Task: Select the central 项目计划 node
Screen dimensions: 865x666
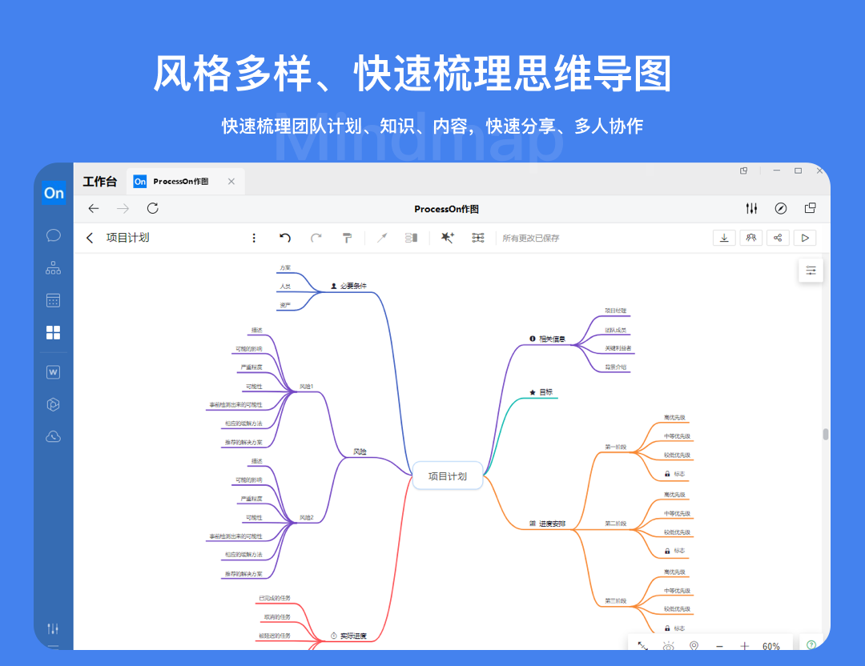Action: point(448,475)
